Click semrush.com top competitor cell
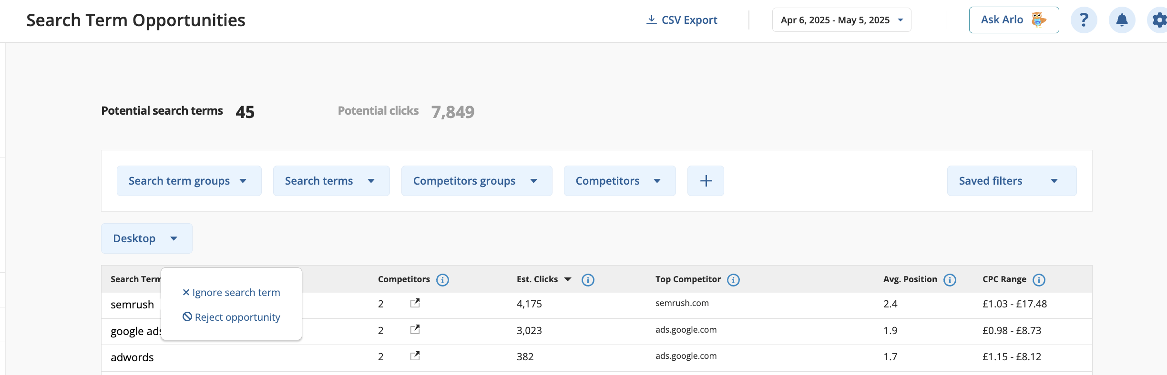The width and height of the screenshot is (1167, 375). (x=682, y=303)
